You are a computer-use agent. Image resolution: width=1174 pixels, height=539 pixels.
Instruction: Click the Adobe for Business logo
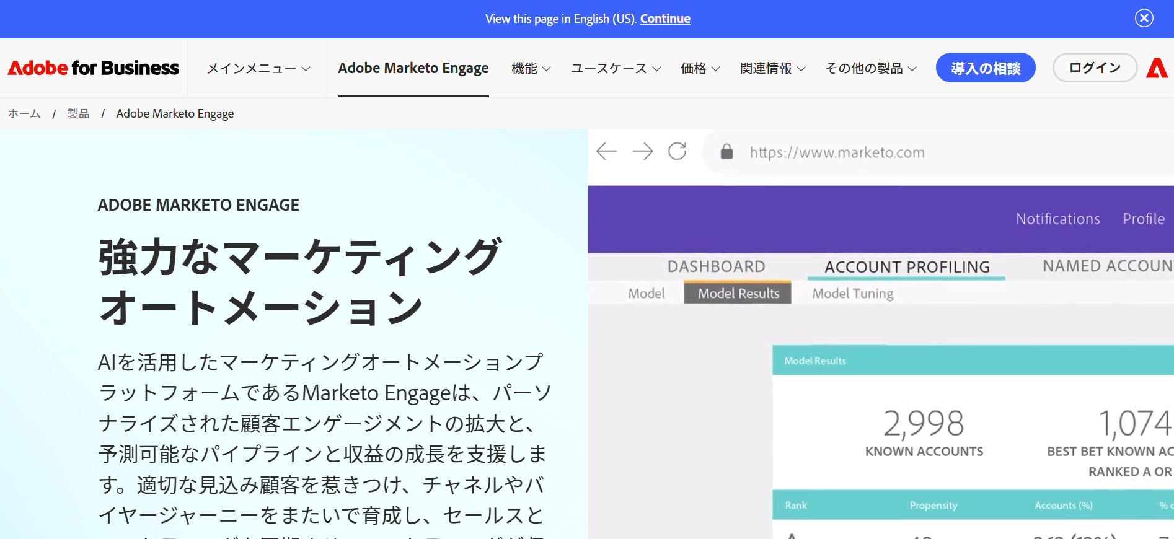pos(93,68)
